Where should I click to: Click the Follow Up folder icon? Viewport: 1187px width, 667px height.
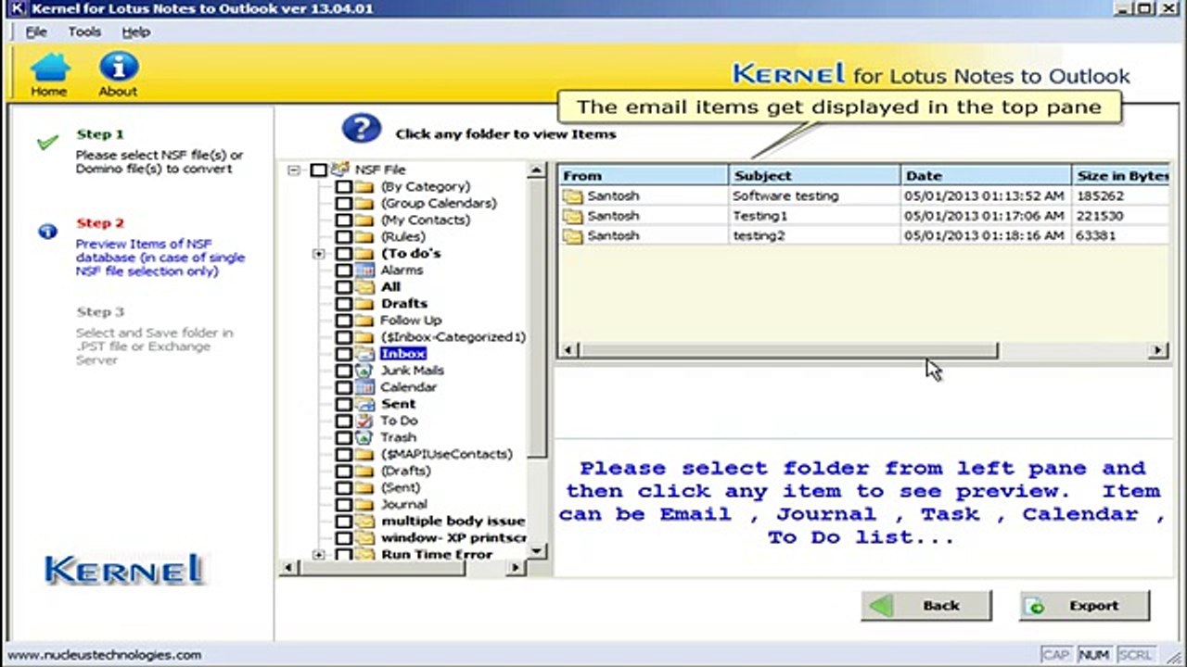[x=364, y=320]
